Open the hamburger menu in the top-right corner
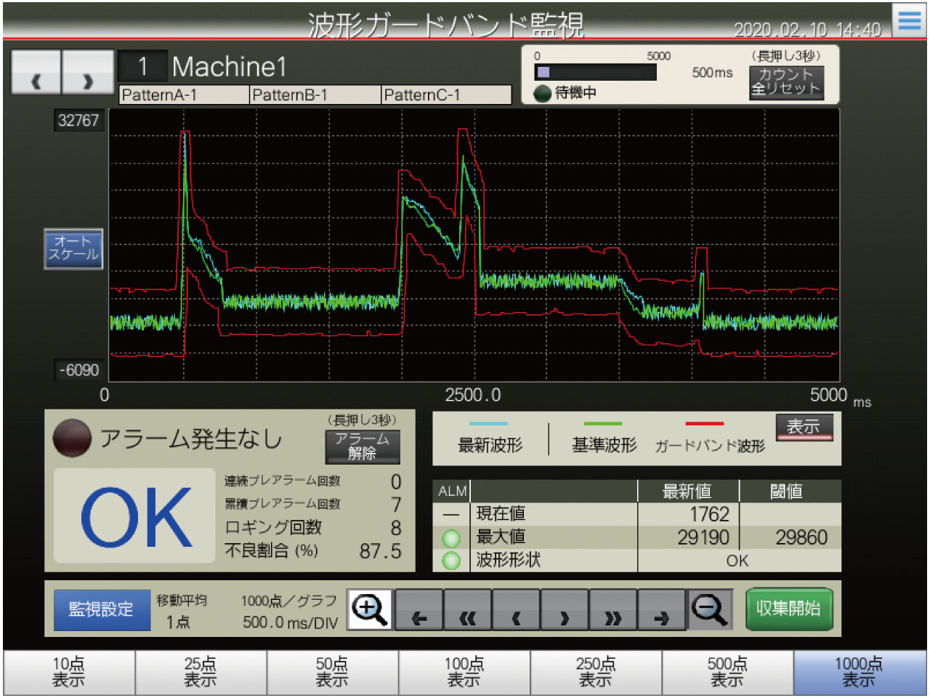This screenshot has width=930, height=698. tap(910, 20)
